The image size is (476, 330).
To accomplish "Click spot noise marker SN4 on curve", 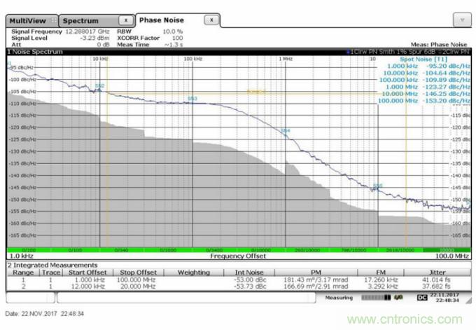I will point(285,131).
